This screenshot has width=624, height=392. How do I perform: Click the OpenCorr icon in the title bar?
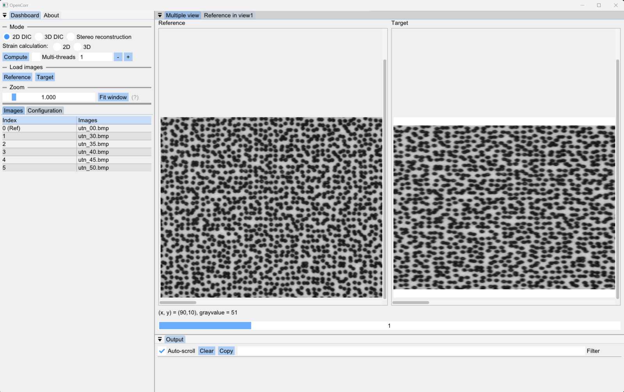click(x=4, y=5)
